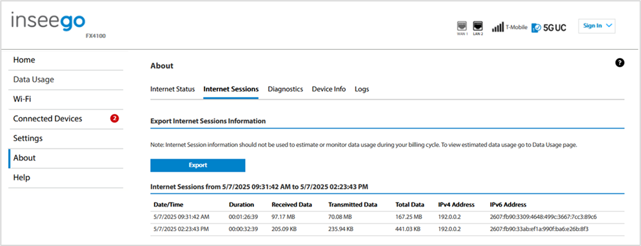Screen dimensions: 641x246
Task: Click the T-Mobile signal strength bars
Action: click(497, 27)
